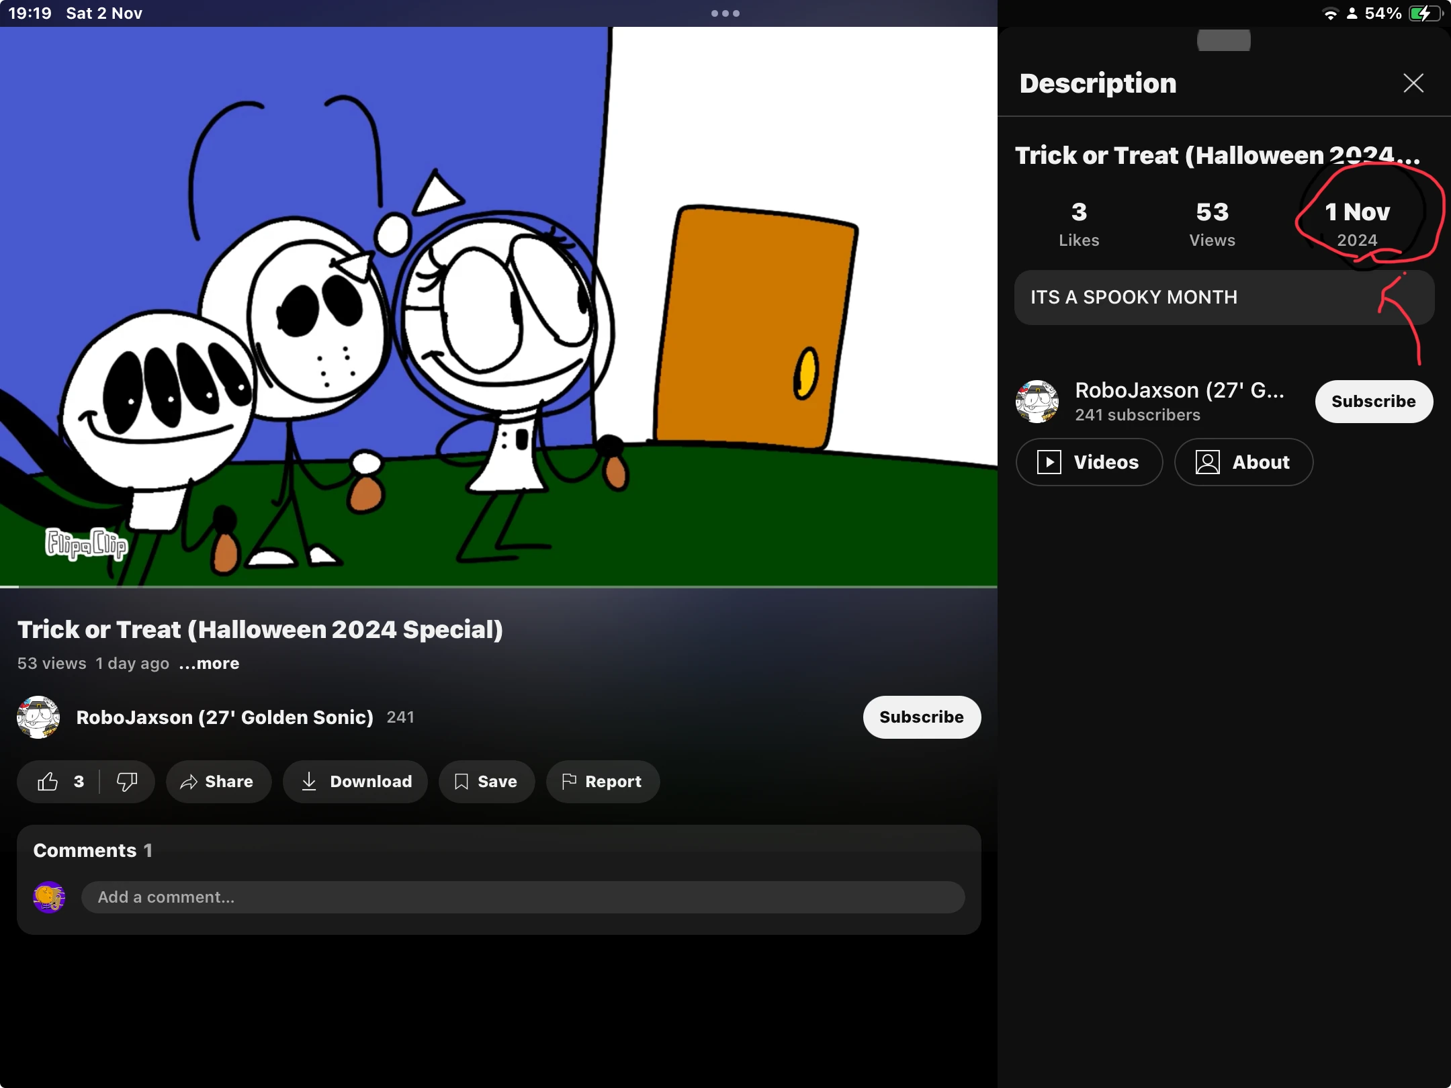
Task: Toggle Subscribe below the video title
Action: (921, 717)
